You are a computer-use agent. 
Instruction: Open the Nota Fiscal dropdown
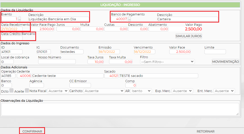tap(58, 91)
